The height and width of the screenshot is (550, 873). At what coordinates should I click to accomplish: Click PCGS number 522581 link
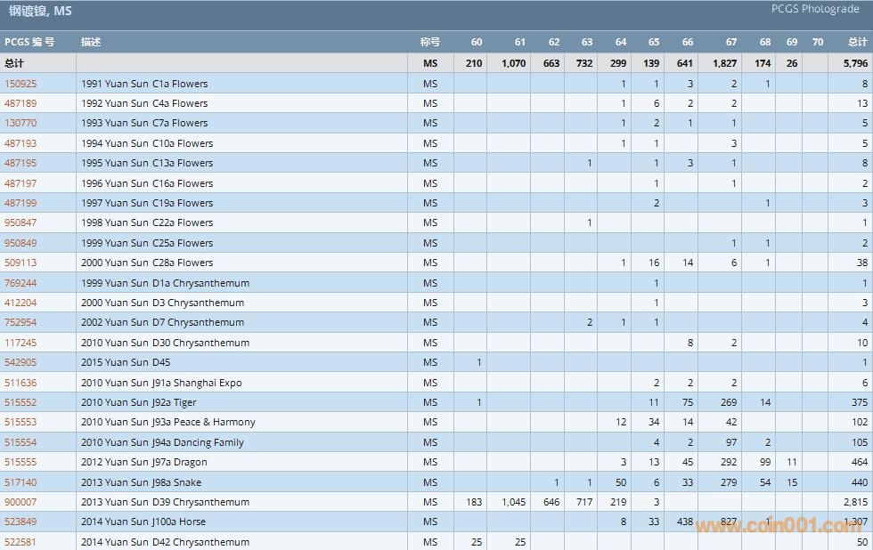pos(20,542)
